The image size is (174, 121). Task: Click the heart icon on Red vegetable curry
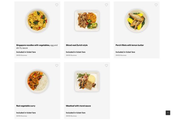[x=57, y=65]
